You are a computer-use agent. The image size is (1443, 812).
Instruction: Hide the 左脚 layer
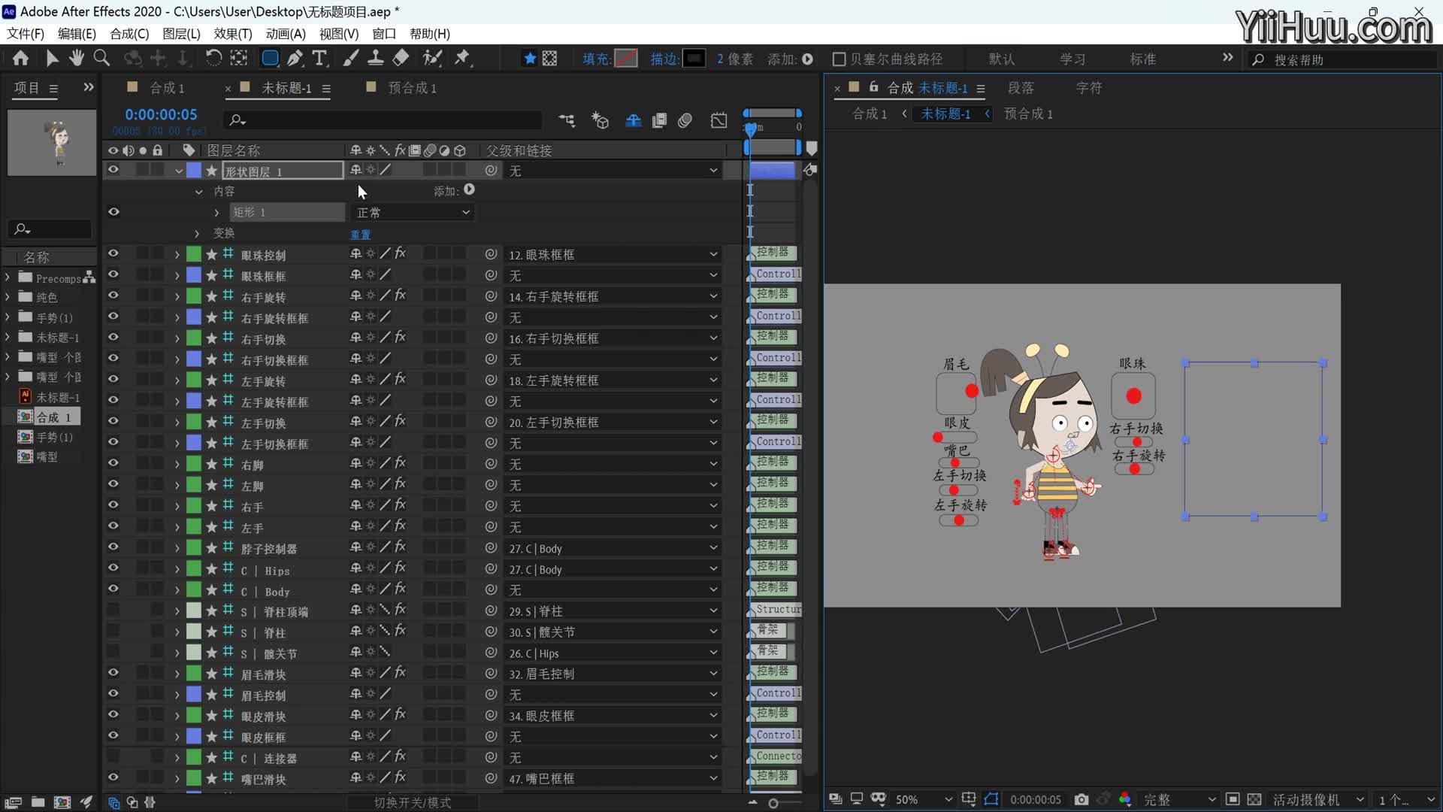point(113,484)
